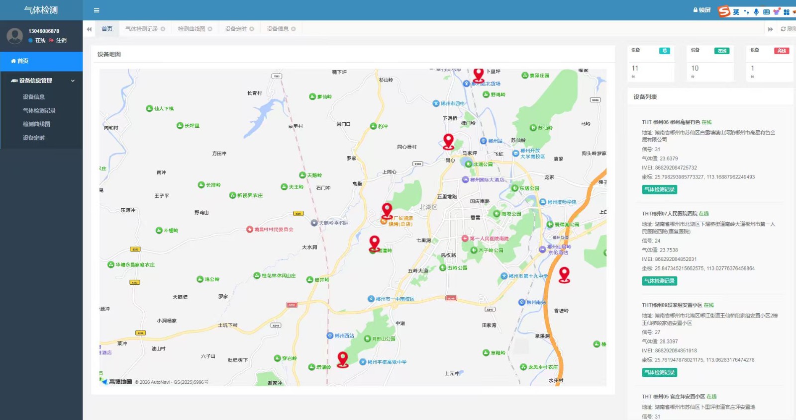Click the red 离线 device badge
Screen dimensions: 796x420
coord(781,51)
